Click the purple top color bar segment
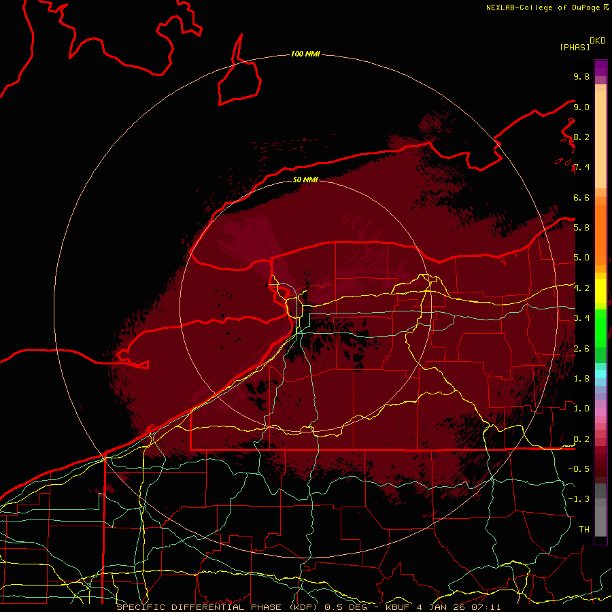The height and width of the screenshot is (612, 612). (600, 68)
